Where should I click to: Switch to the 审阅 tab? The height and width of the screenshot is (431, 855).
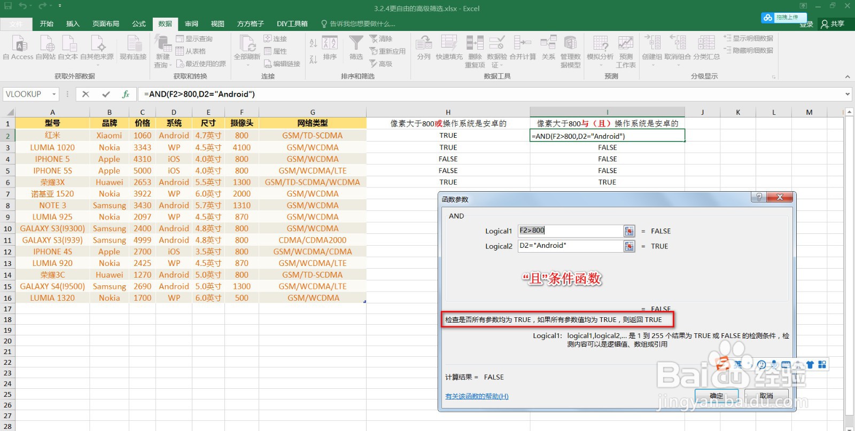[x=191, y=23]
